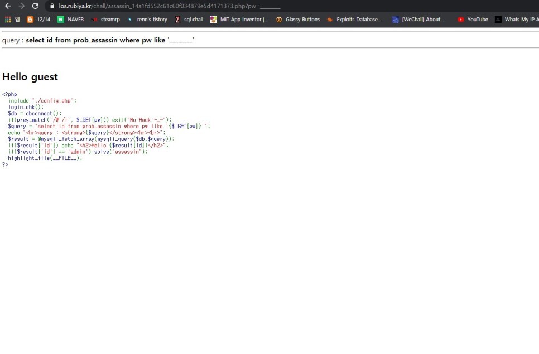Open the 12/14 Blogger bookmark
The width and height of the screenshot is (539, 354).
38,20
